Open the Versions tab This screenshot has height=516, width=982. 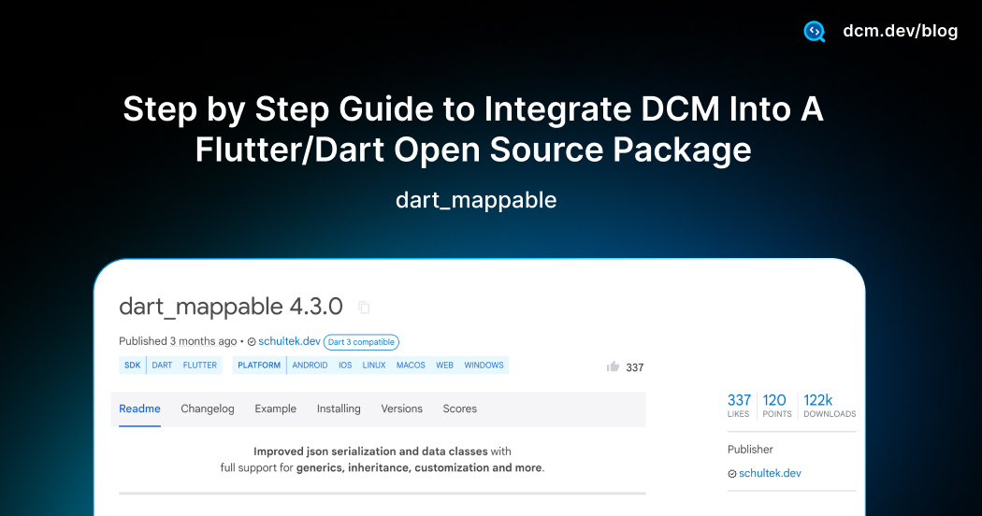tap(402, 408)
